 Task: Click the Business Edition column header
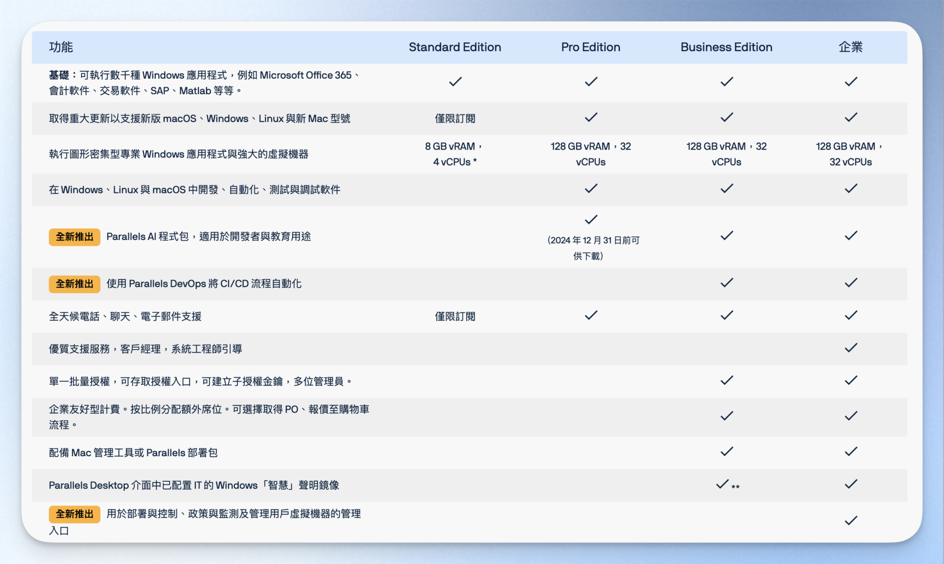point(726,47)
